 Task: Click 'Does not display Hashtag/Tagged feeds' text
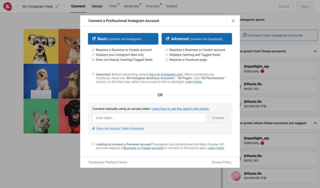point(124,60)
